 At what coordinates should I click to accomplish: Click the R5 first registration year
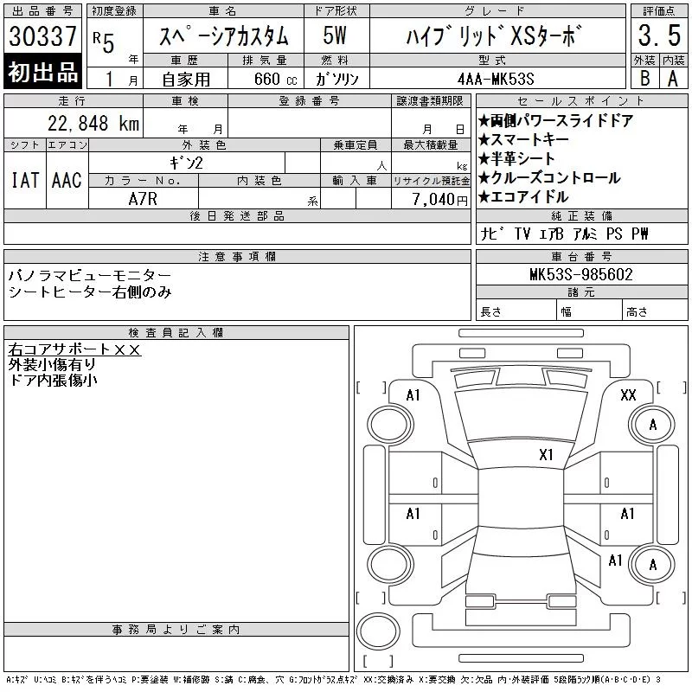(x=104, y=42)
